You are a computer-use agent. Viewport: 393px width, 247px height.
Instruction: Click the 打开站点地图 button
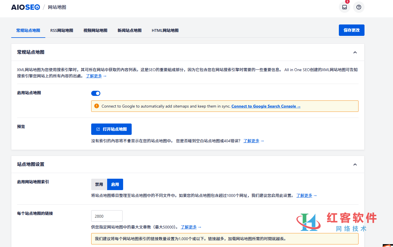(x=111, y=129)
